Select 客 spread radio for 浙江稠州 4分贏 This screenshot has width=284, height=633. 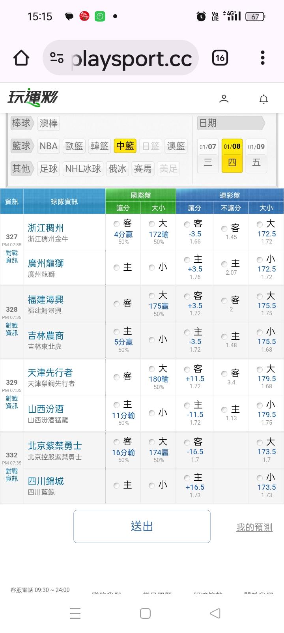tap(117, 224)
